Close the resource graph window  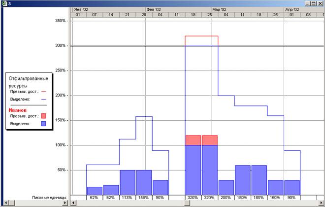pyautogui.click(x=320, y=3)
